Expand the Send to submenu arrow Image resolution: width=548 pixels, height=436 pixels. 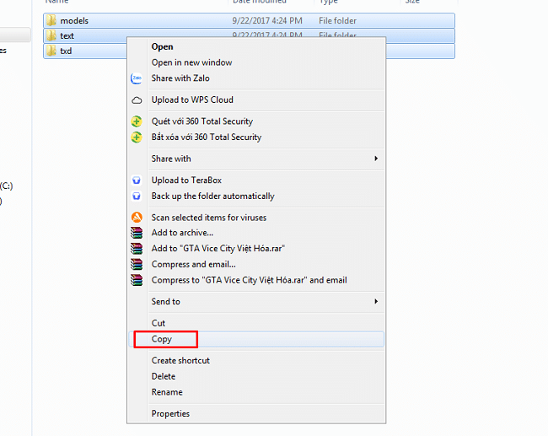[x=376, y=301]
